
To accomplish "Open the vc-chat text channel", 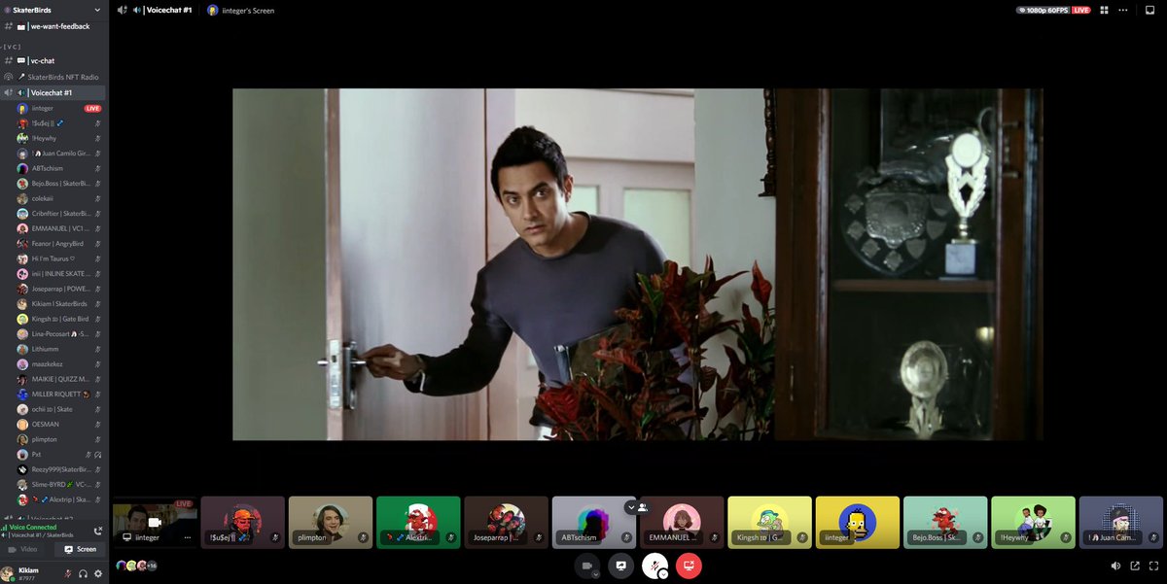I will [x=53, y=60].
